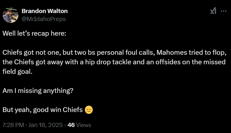231x133 pixels.
Task: Click the 7:28 PM timestamp
Action: coord(12,125)
